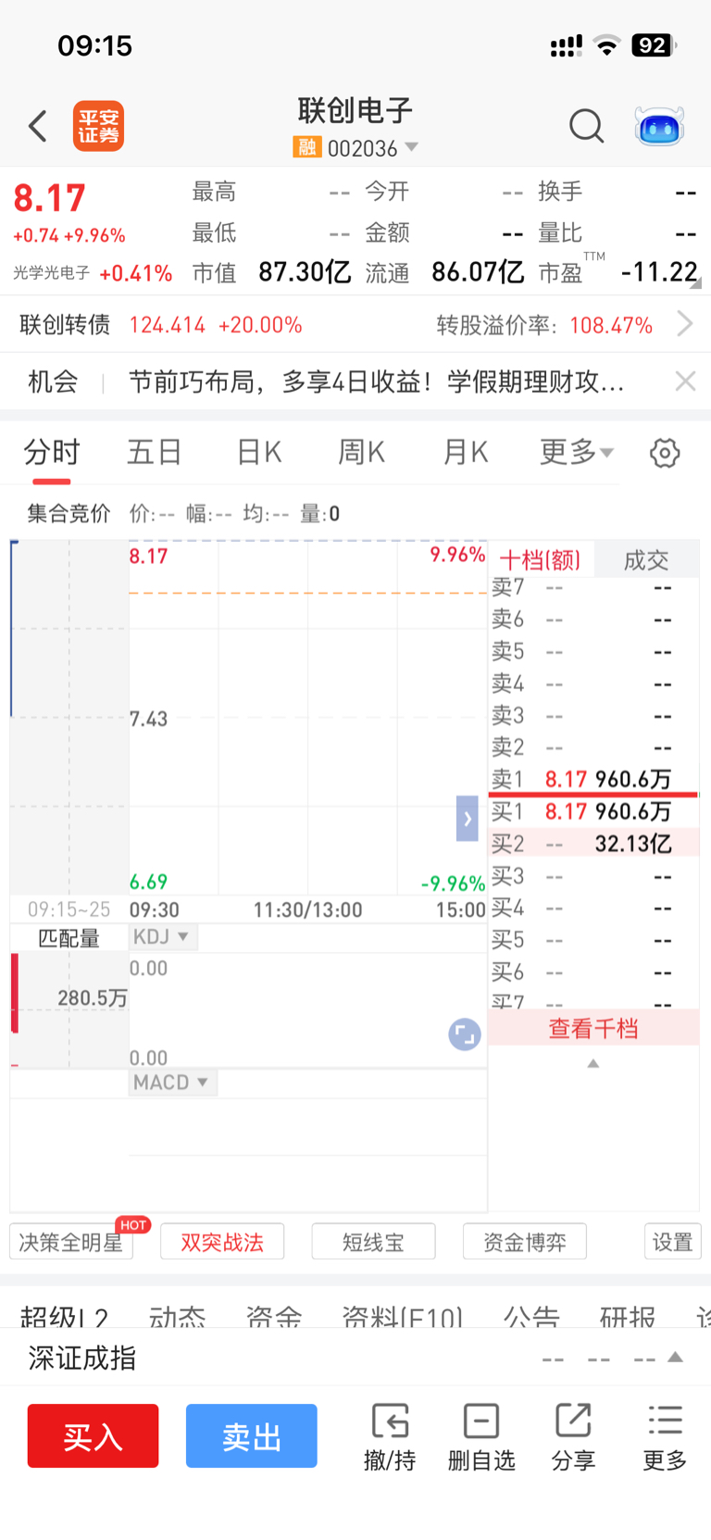
Task: Tap the 撤/持 icon
Action: (x=390, y=1437)
